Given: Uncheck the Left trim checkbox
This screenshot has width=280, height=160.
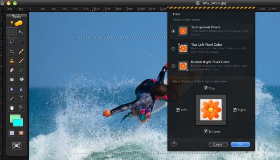Looking at the screenshot, I should click(178, 109).
